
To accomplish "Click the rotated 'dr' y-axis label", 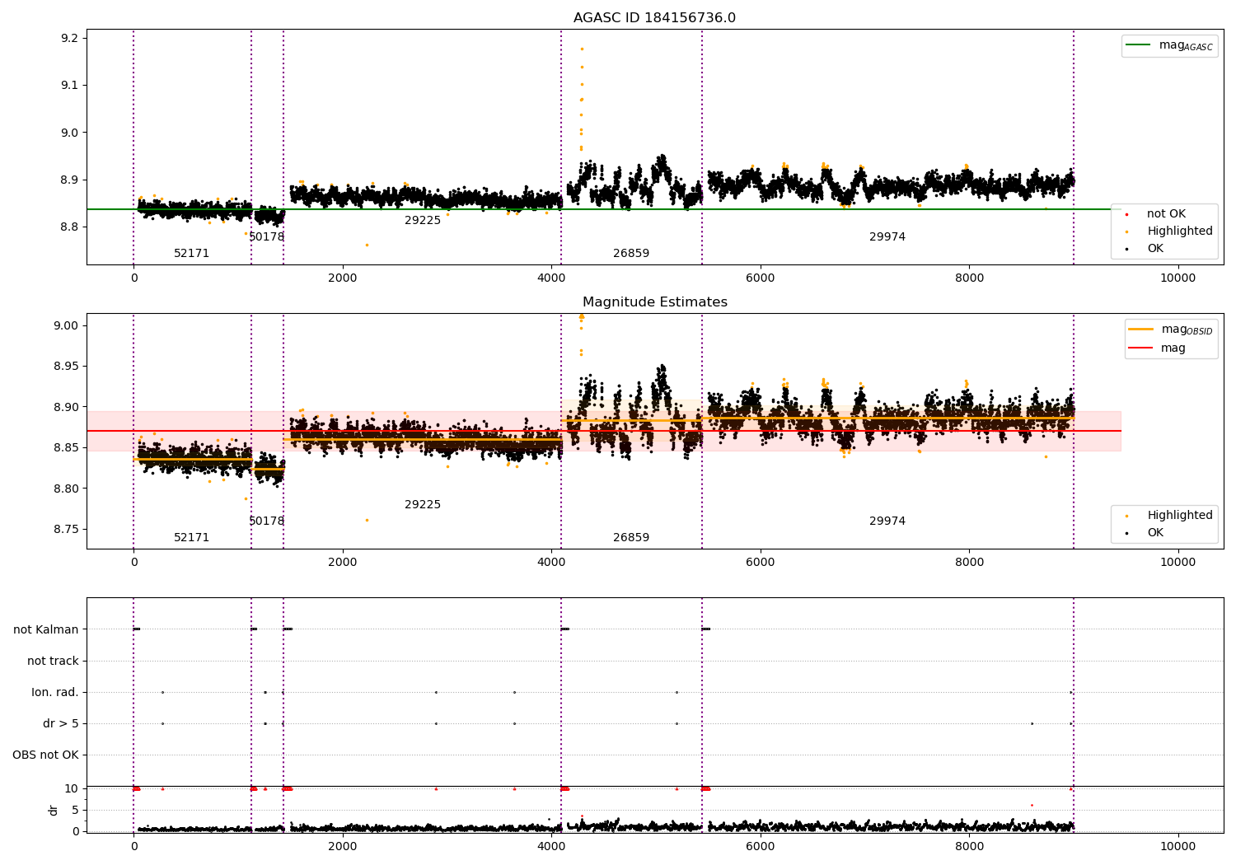I will point(54,810).
